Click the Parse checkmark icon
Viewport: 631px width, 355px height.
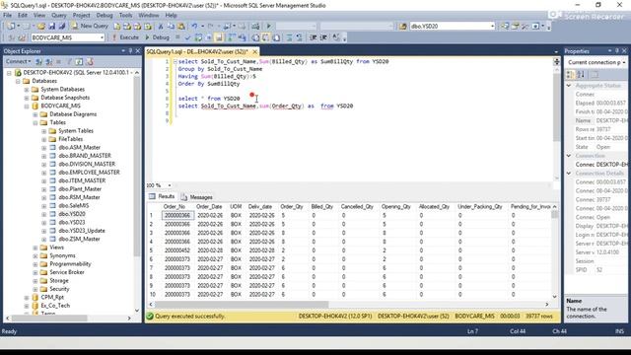[187, 37]
